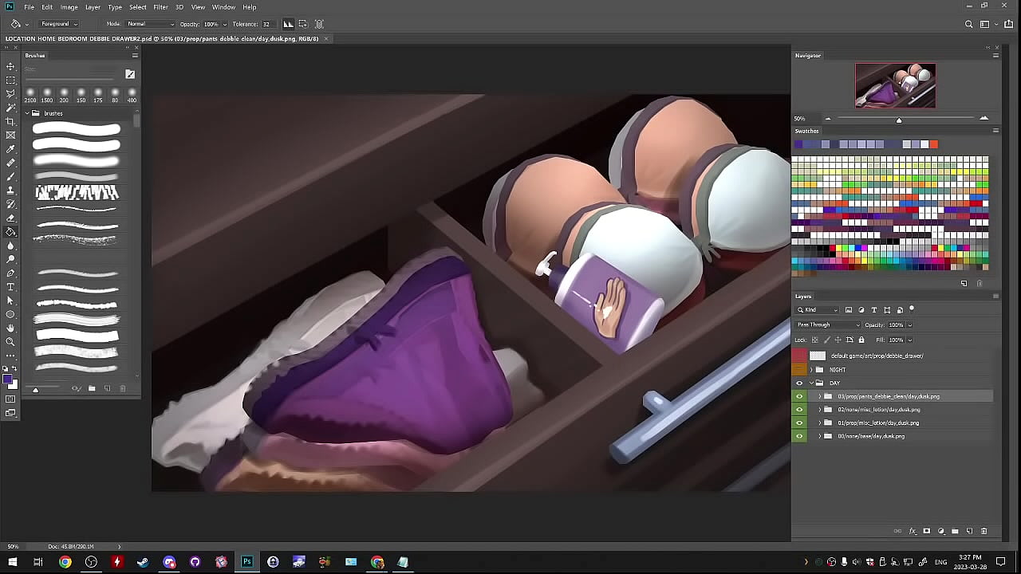The height and width of the screenshot is (574, 1021).
Task: Show the NIGHT layer group
Action: 799,369
